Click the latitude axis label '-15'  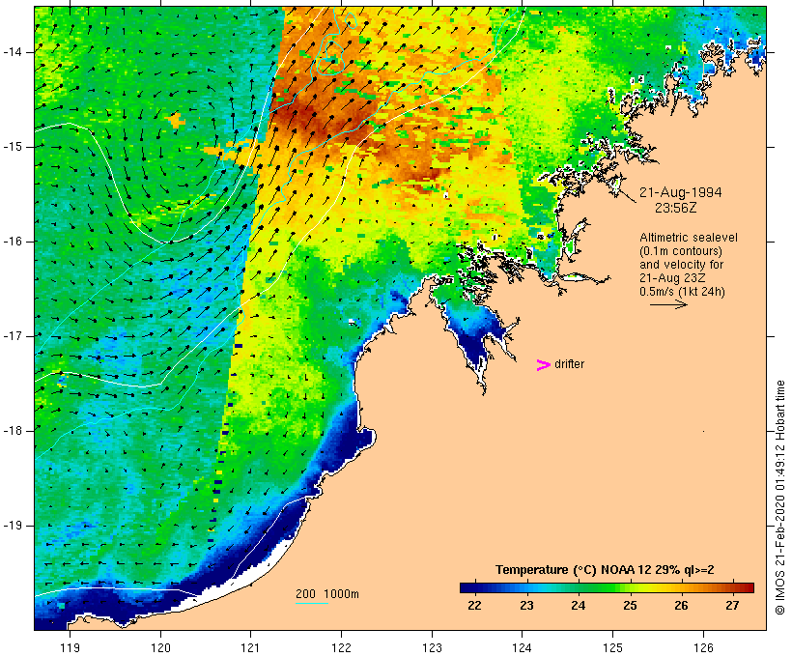pyautogui.click(x=13, y=147)
